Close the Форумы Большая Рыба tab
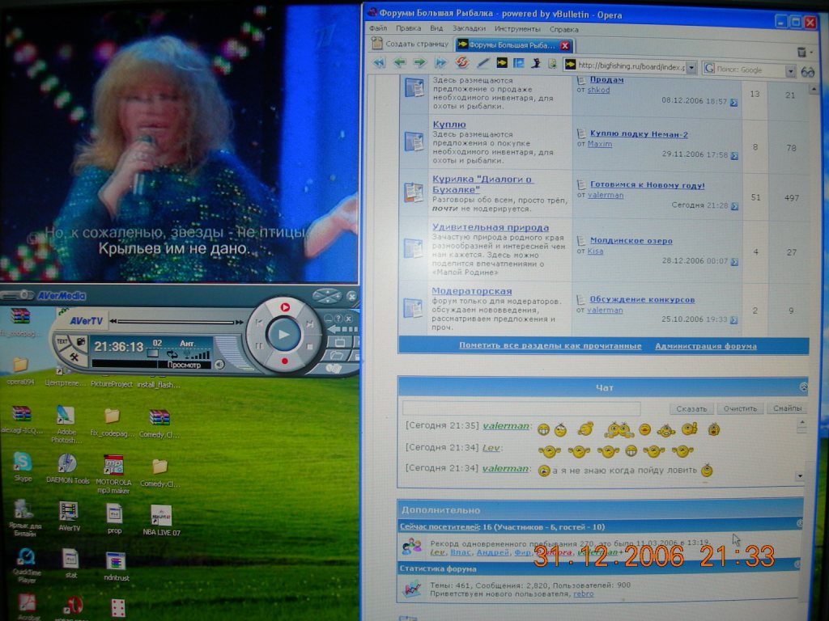The height and width of the screenshot is (621, 829). pos(564,45)
